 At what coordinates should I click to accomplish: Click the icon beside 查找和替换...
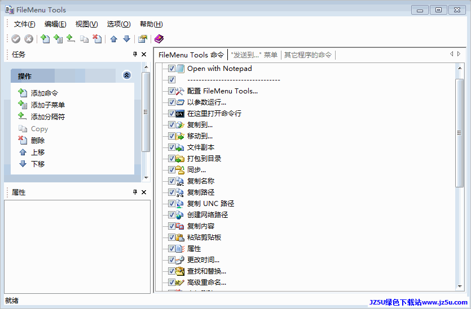click(x=180, y=271)
